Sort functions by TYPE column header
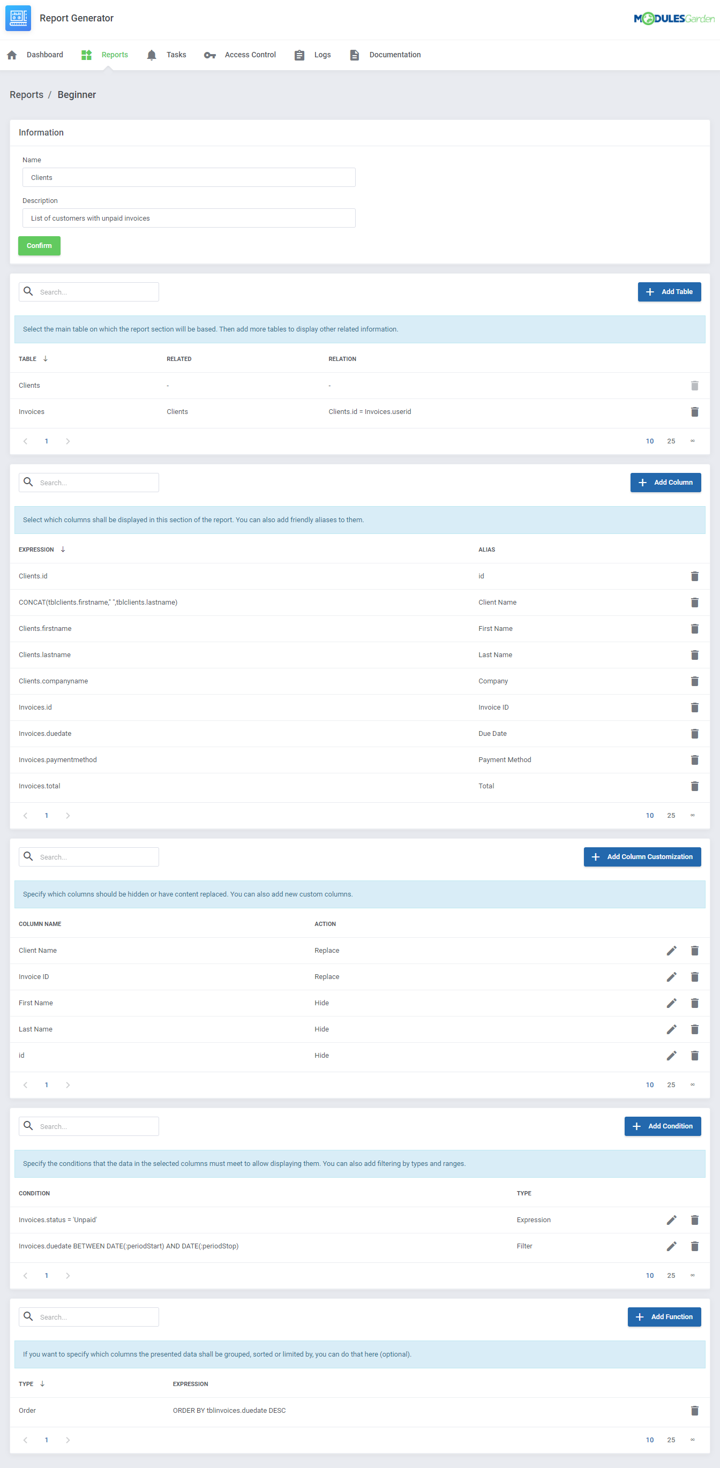720x1468 pixels. 32,1384
